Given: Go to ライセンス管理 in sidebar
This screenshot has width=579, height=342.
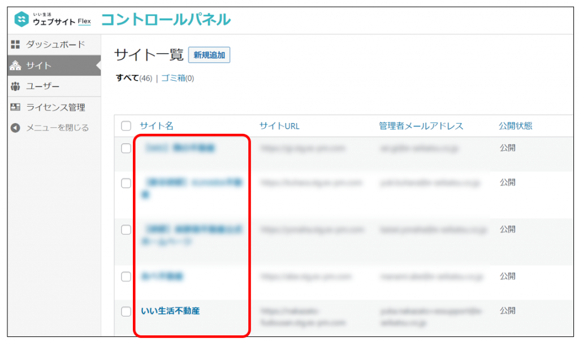Looking at the screenshot, I should (x=55, y=107).
